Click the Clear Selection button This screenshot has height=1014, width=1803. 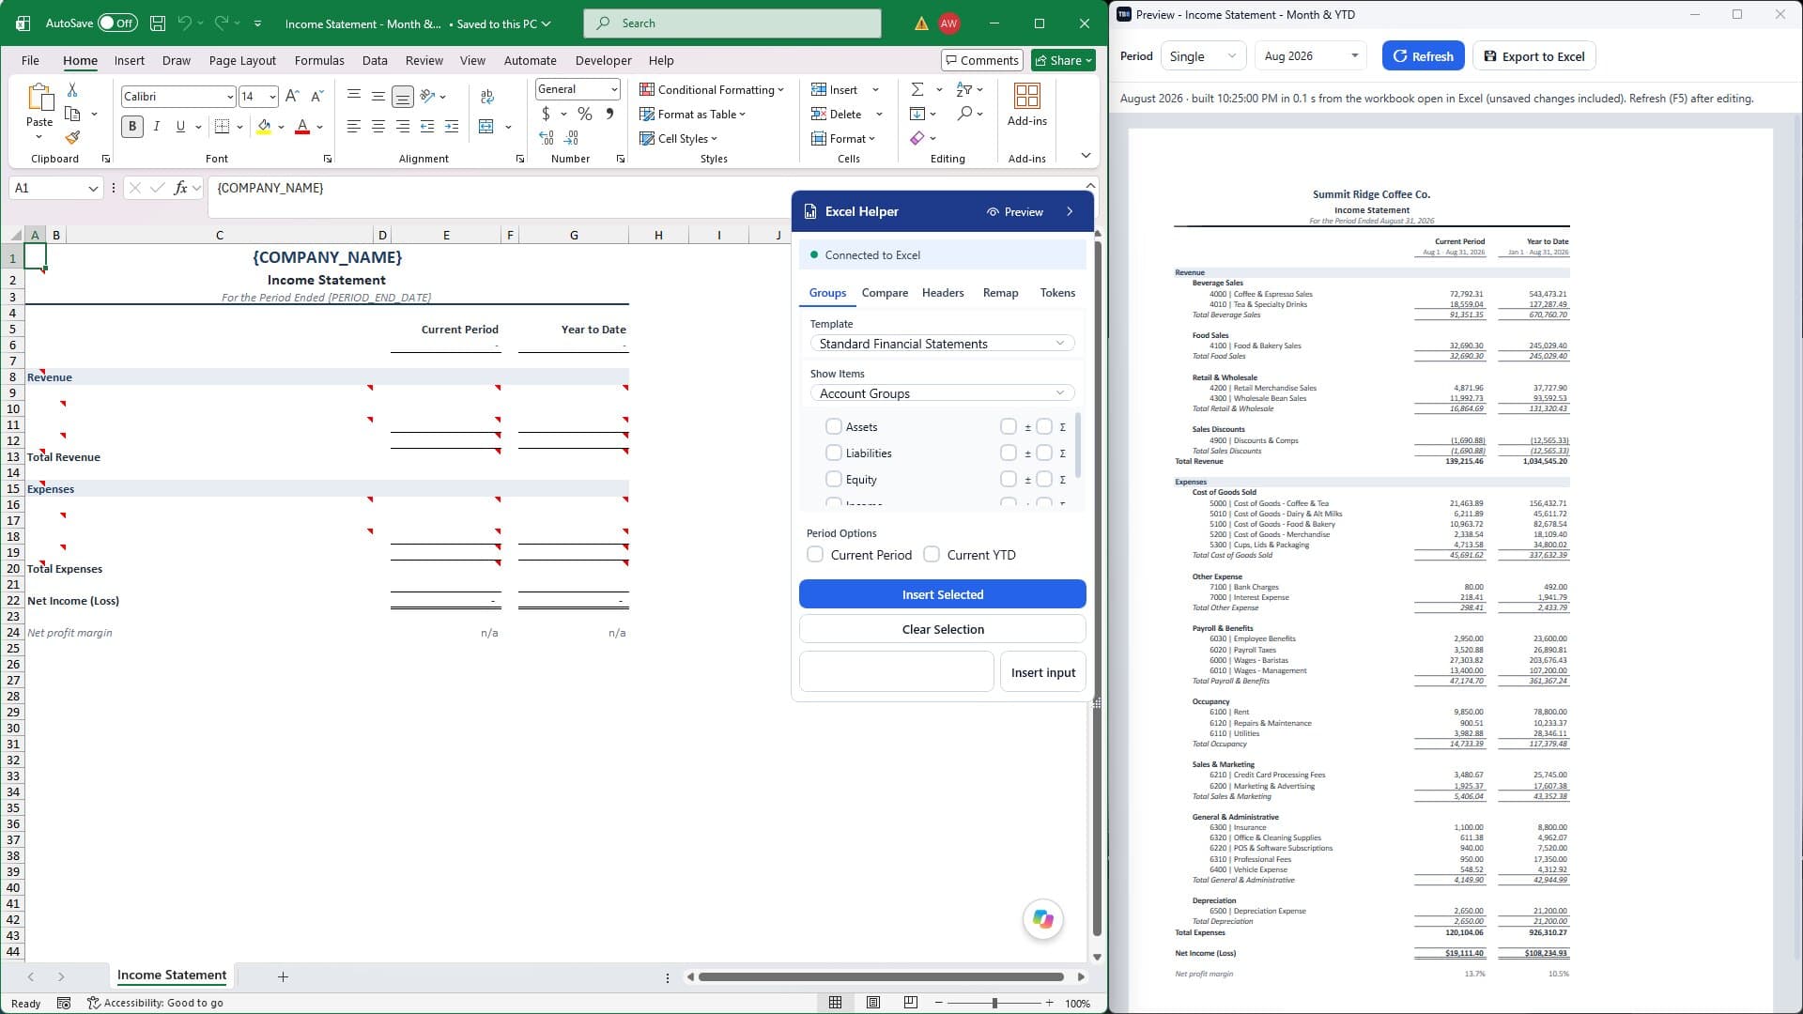(942, 629)
